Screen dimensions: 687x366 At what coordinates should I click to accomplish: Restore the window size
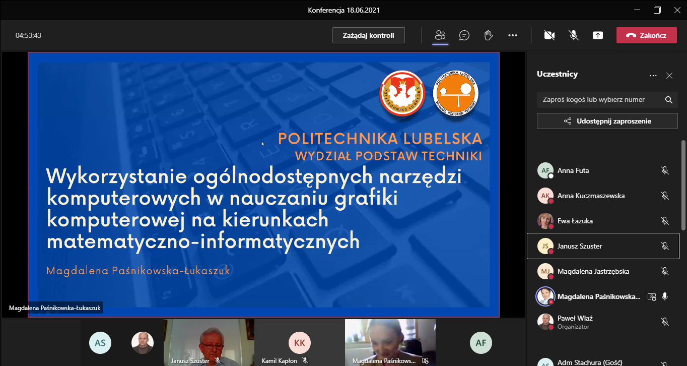[x=657, y=10]
